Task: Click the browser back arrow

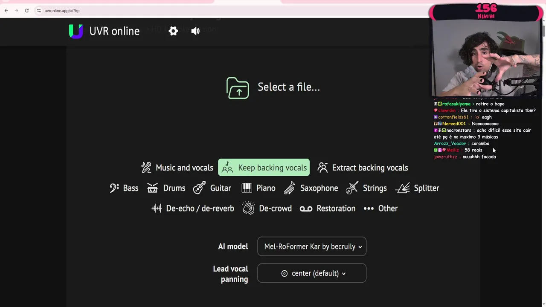Action: click(6, 11)
